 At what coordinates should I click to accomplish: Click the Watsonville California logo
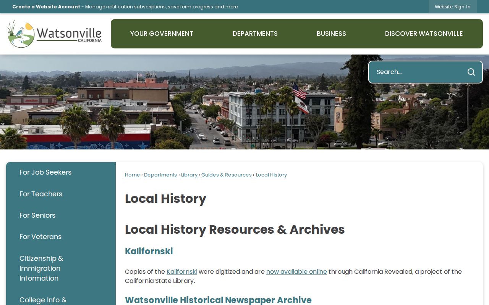pos(54,34)
